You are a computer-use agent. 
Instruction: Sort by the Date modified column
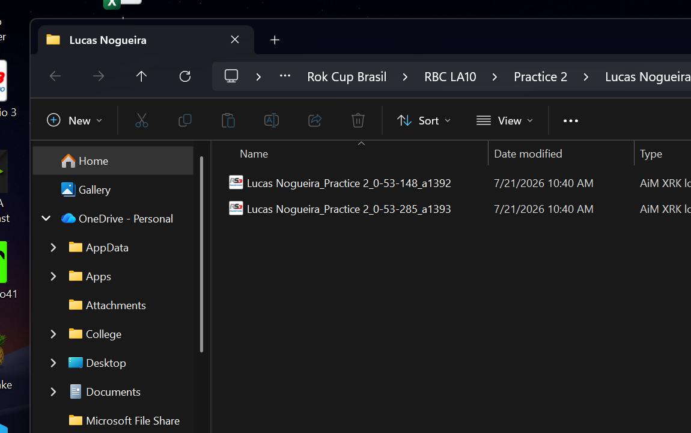click(528, 154)
